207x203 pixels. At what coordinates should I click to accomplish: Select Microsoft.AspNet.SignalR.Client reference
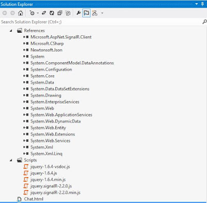coord(61,37)
